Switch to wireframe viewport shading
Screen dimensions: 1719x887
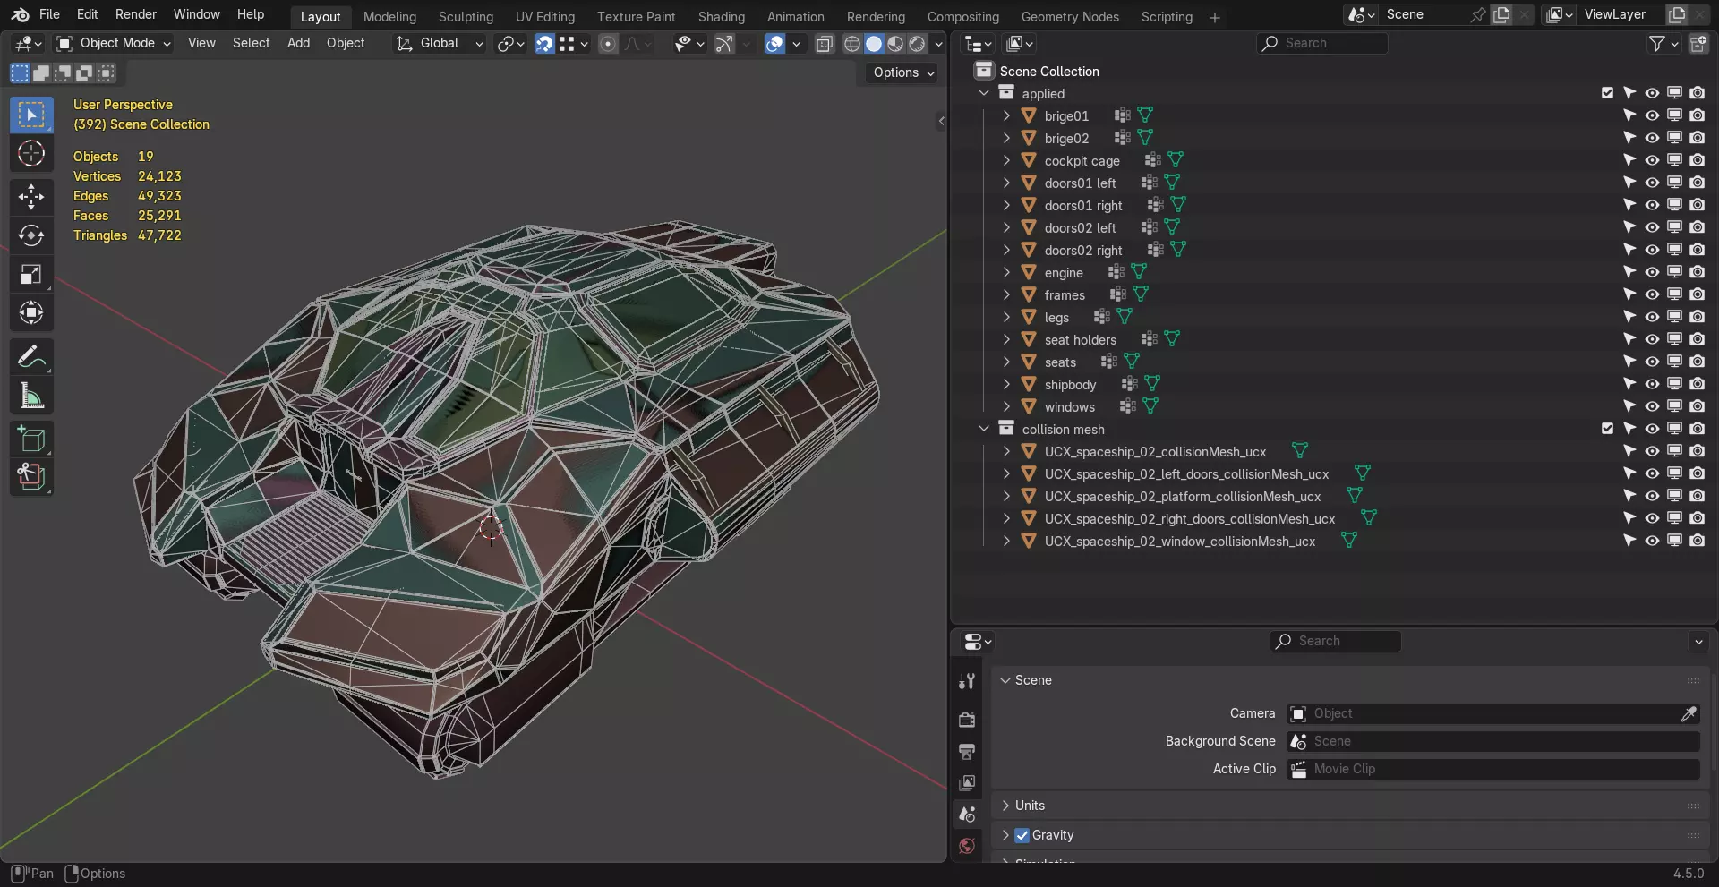pos(852,43)
